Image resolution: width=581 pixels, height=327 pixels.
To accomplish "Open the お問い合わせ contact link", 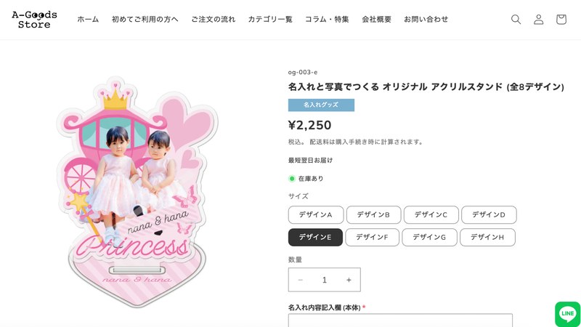I will pos(426,20).
